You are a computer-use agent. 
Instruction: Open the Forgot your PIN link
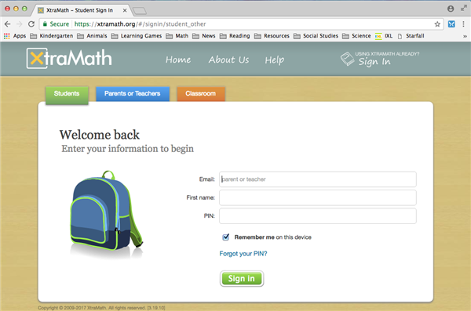243,254
